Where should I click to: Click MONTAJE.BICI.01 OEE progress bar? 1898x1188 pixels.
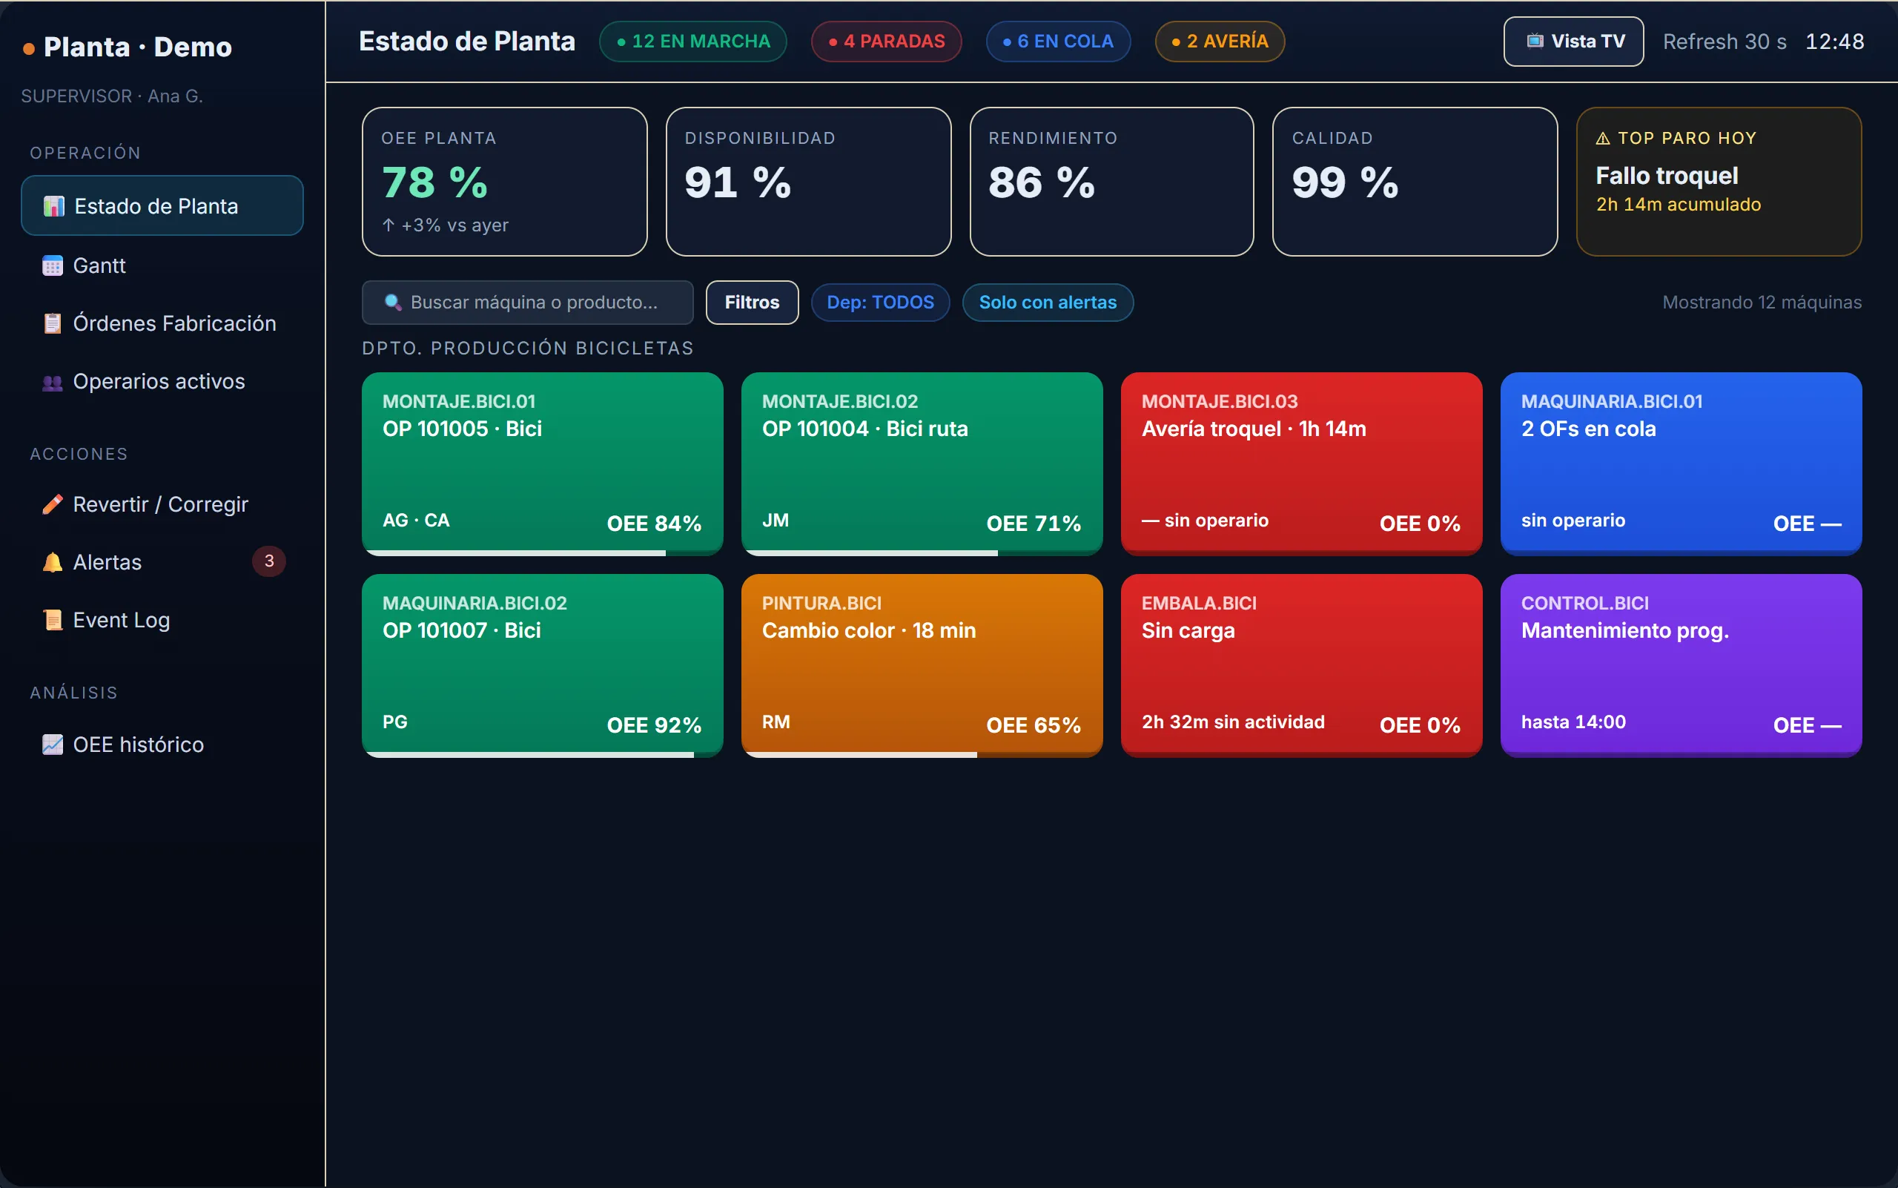542,553
